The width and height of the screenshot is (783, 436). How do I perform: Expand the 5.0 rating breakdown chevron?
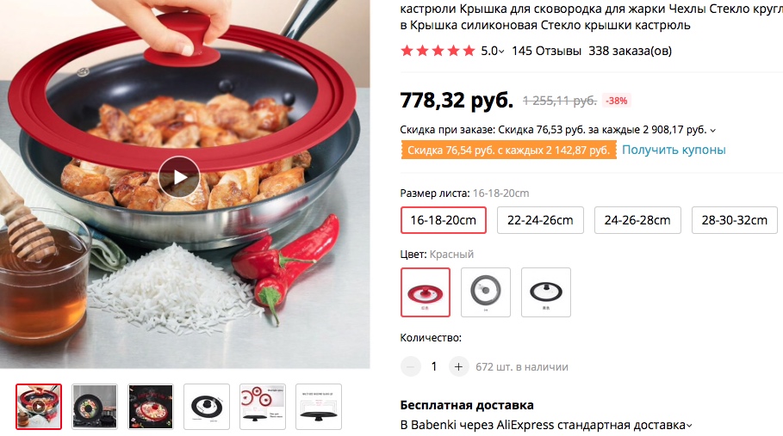(501, 52)
